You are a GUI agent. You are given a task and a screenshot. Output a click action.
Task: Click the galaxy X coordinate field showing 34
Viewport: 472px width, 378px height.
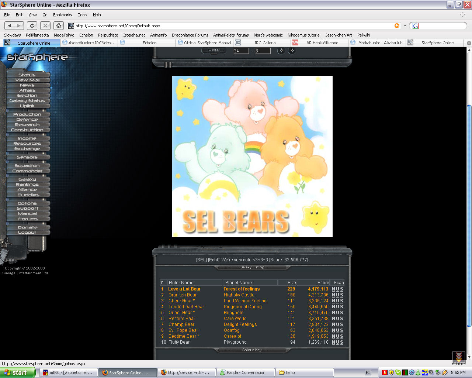(242, 51)
